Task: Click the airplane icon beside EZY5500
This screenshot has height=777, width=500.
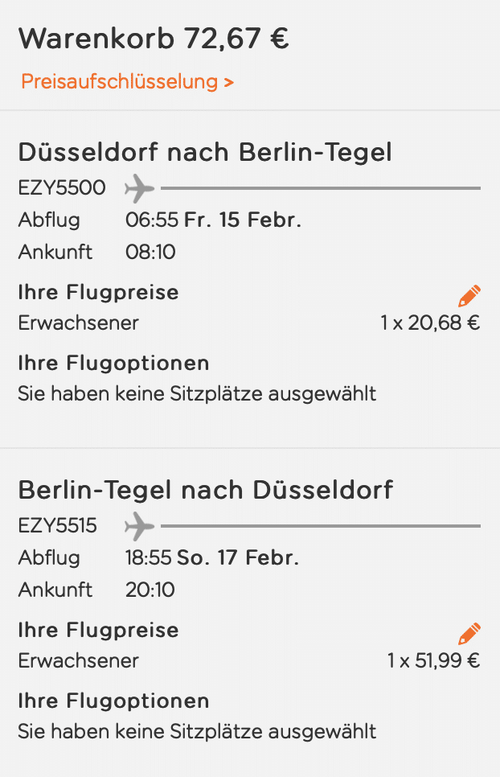Action: [140, 189]
